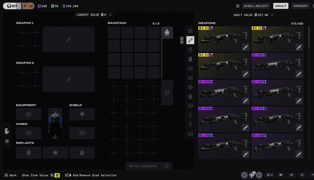The height and width of the screenshot is (180, 314).
Task: Toggle item value to credits display
Action: click(x=57, y=175)
